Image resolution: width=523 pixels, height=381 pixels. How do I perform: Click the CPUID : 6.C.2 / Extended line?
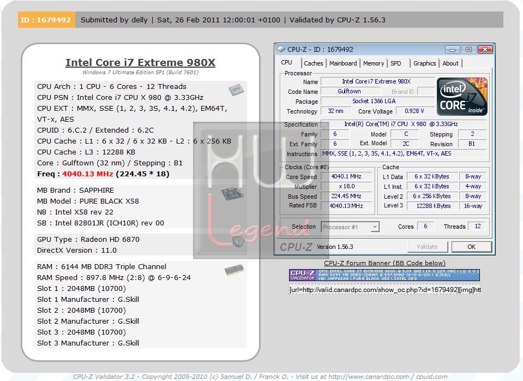point(95,130)
